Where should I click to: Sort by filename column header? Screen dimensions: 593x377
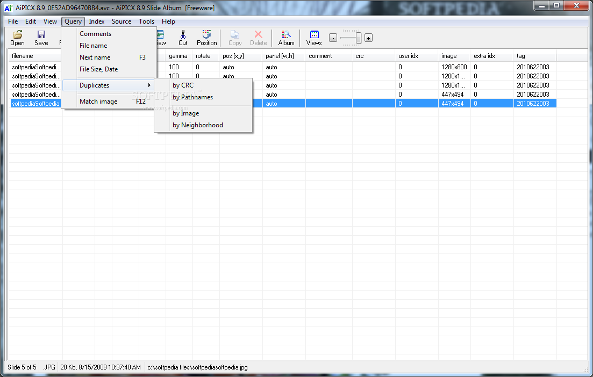coord(35,56)
